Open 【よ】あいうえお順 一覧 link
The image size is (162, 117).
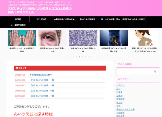42,91
